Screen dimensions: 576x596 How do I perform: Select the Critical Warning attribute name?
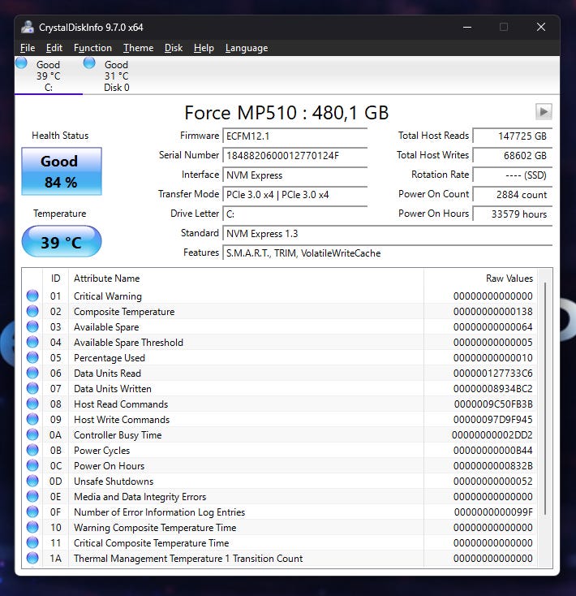pos(108,296)
